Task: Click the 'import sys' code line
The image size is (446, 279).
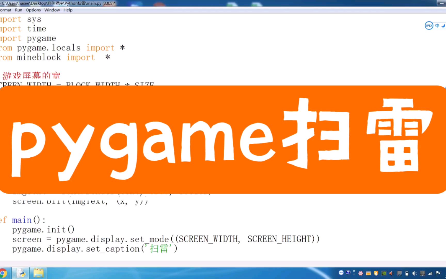Action: pyautogui.click(x=21, y=19)
